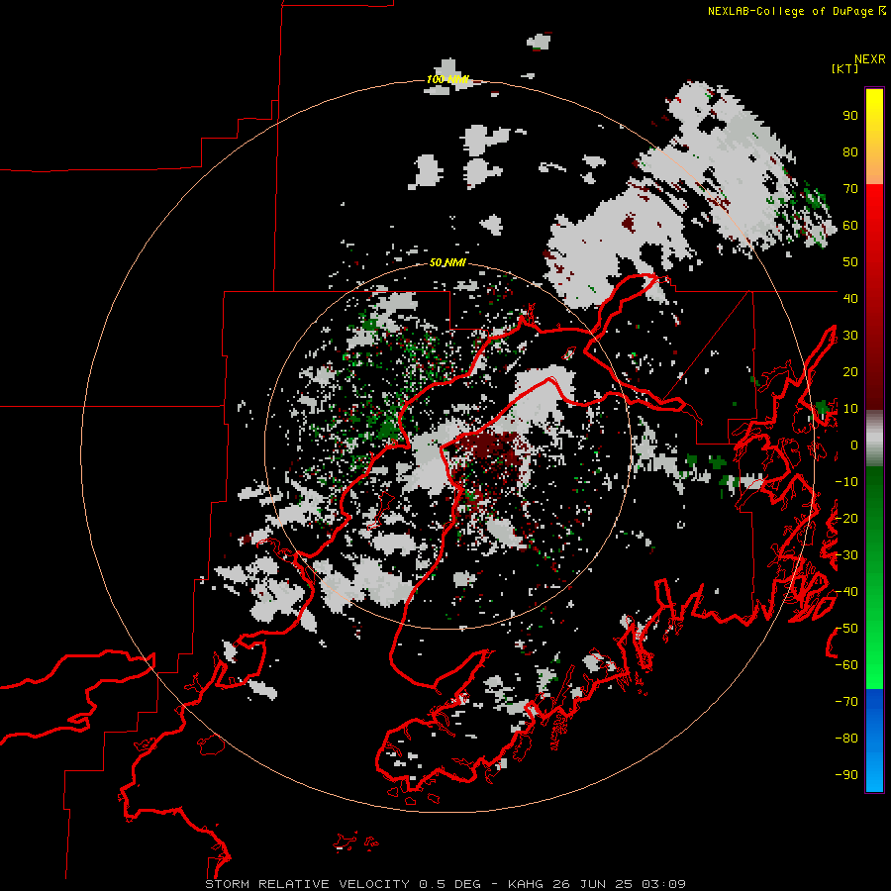Select the -30 knot scale label

(846, 555)
